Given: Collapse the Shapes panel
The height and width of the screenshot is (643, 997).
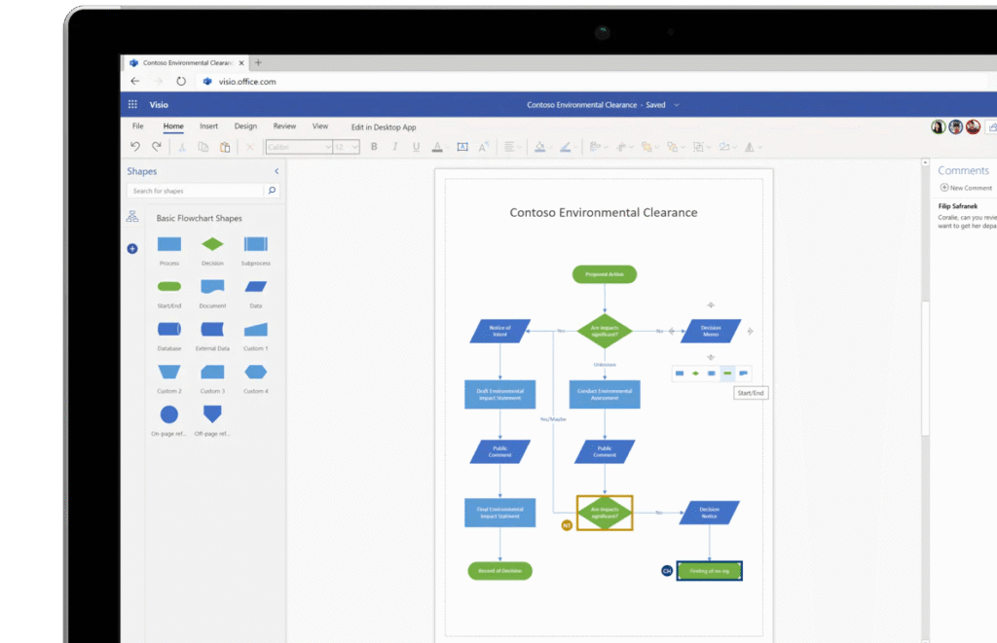Looking at the screenshot, I should [277, 171].
